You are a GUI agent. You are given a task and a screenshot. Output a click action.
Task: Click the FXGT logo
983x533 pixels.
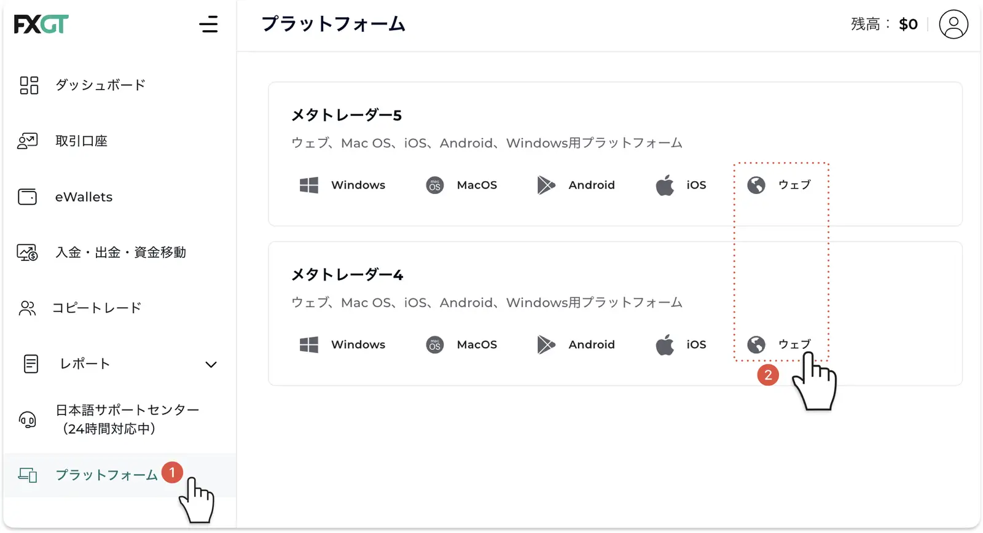point(41,24)
